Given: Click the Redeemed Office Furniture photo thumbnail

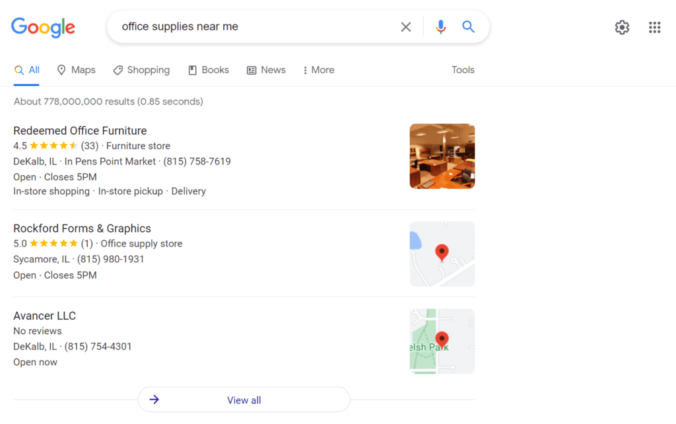Looking at the screenshot, I should tap(442, 156).
